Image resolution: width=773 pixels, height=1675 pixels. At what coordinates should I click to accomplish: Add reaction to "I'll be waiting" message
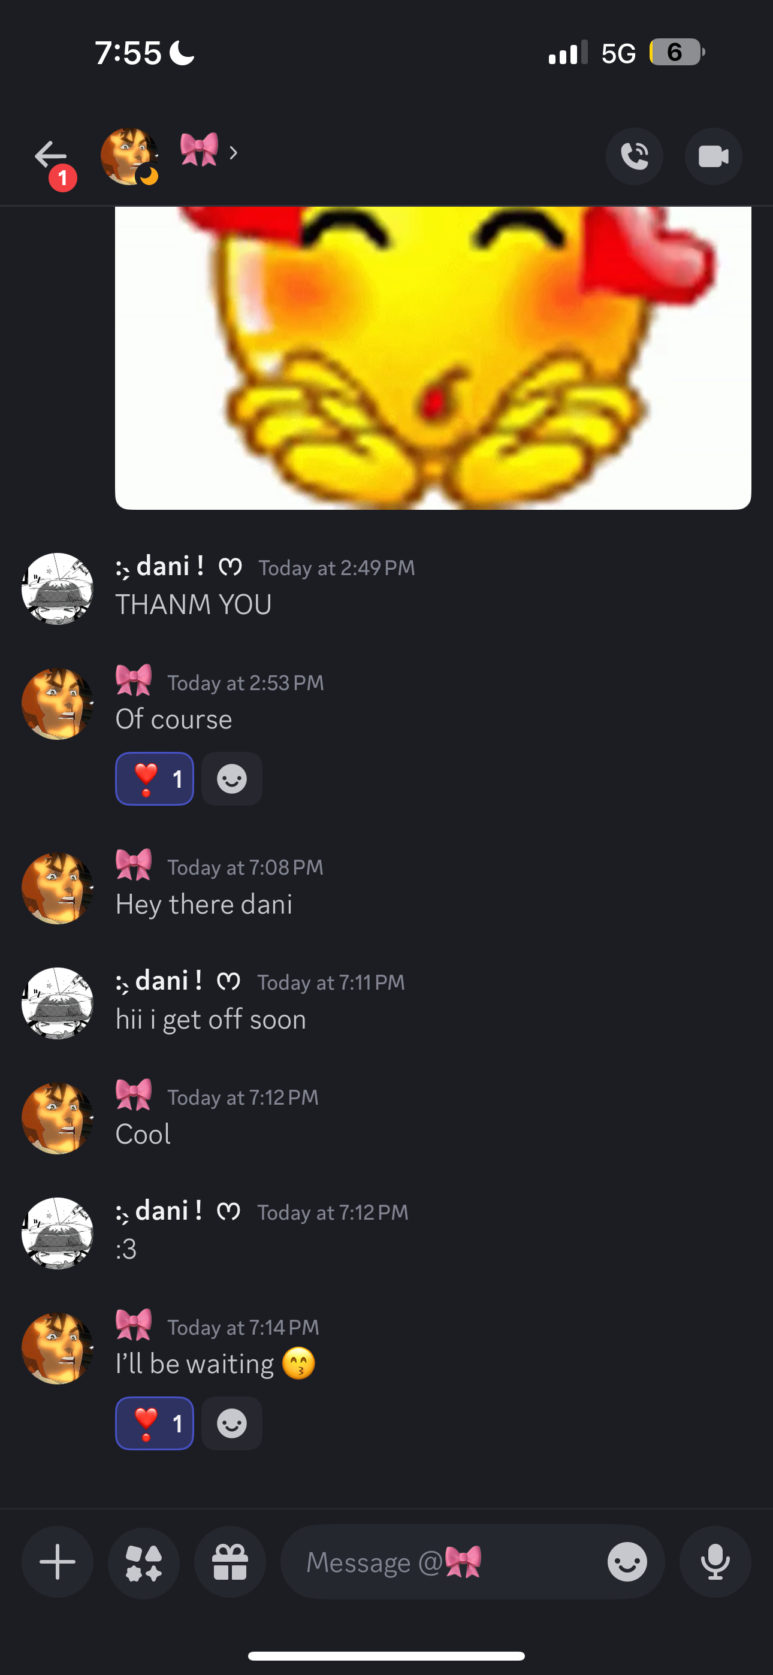232,1423
